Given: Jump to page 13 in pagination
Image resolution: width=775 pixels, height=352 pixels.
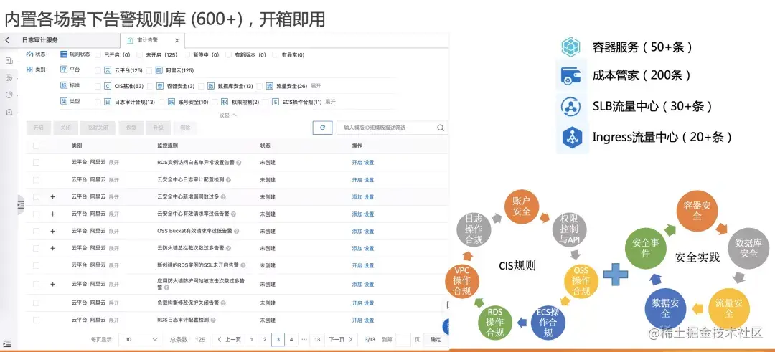Looking at the screenshot, I should click(317, 339).
